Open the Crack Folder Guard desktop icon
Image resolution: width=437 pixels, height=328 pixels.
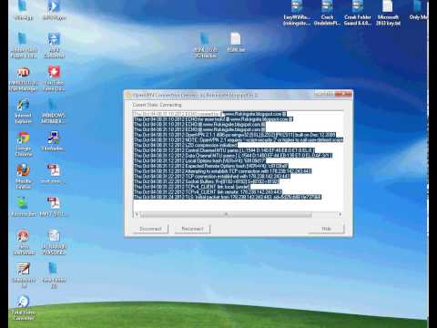(x=358, y=13)
